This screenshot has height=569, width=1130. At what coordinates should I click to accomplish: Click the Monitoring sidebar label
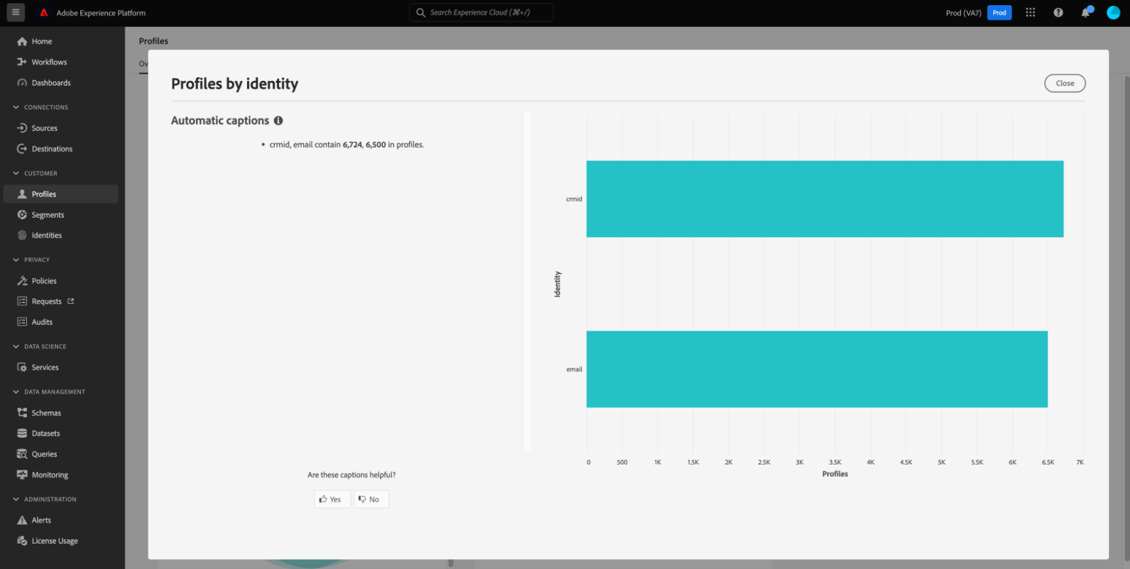(50, 475)
